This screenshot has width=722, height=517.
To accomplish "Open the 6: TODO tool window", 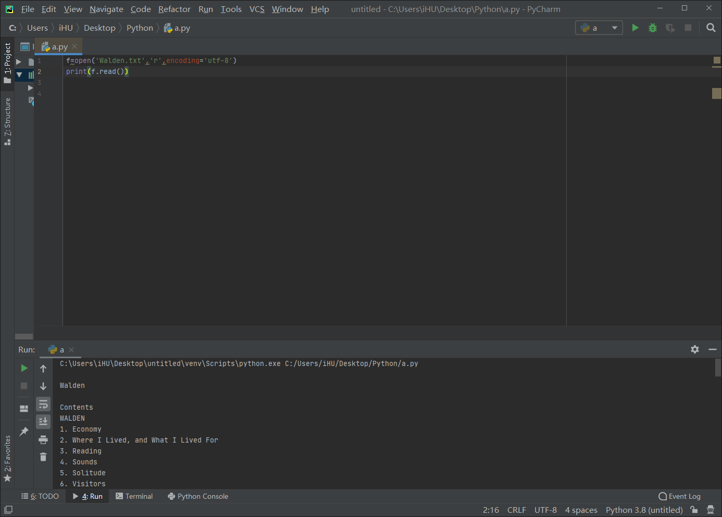I will [x=40, y=496].
